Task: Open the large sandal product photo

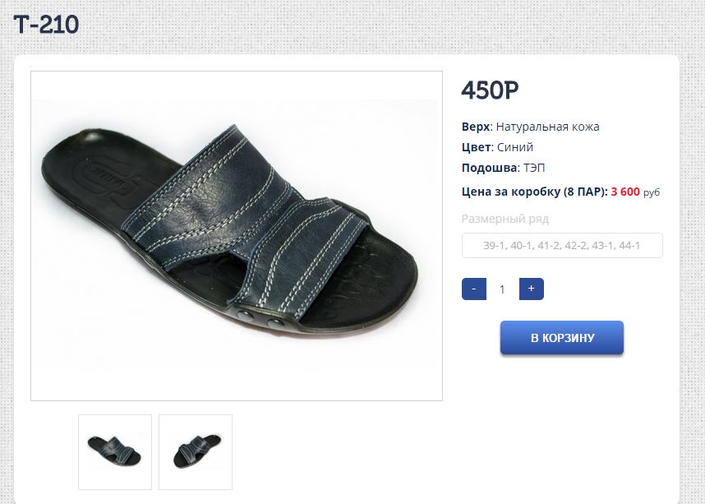Action: pos(237,236)
